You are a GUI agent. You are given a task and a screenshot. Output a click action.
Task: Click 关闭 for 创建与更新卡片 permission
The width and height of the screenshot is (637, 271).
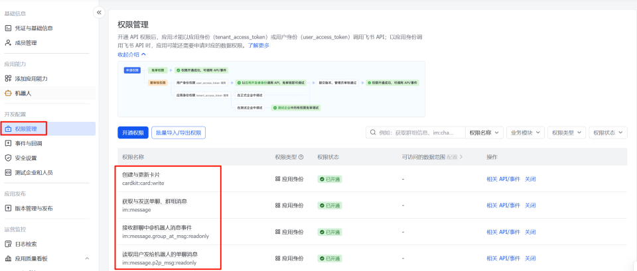[530, 179]
